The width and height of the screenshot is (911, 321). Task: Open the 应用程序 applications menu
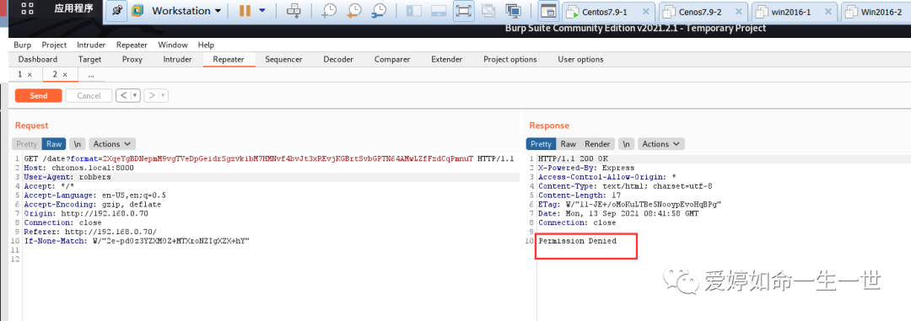[73, 8]
